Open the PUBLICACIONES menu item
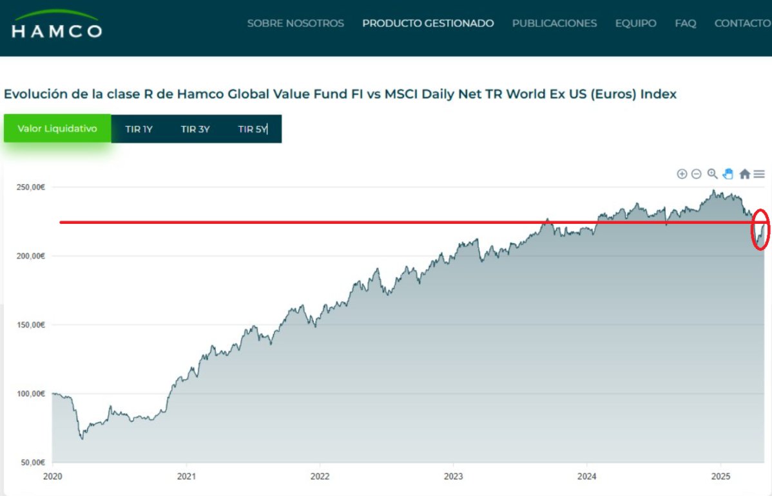The height and width of the screenshot is (496, 772). (554, 23)
